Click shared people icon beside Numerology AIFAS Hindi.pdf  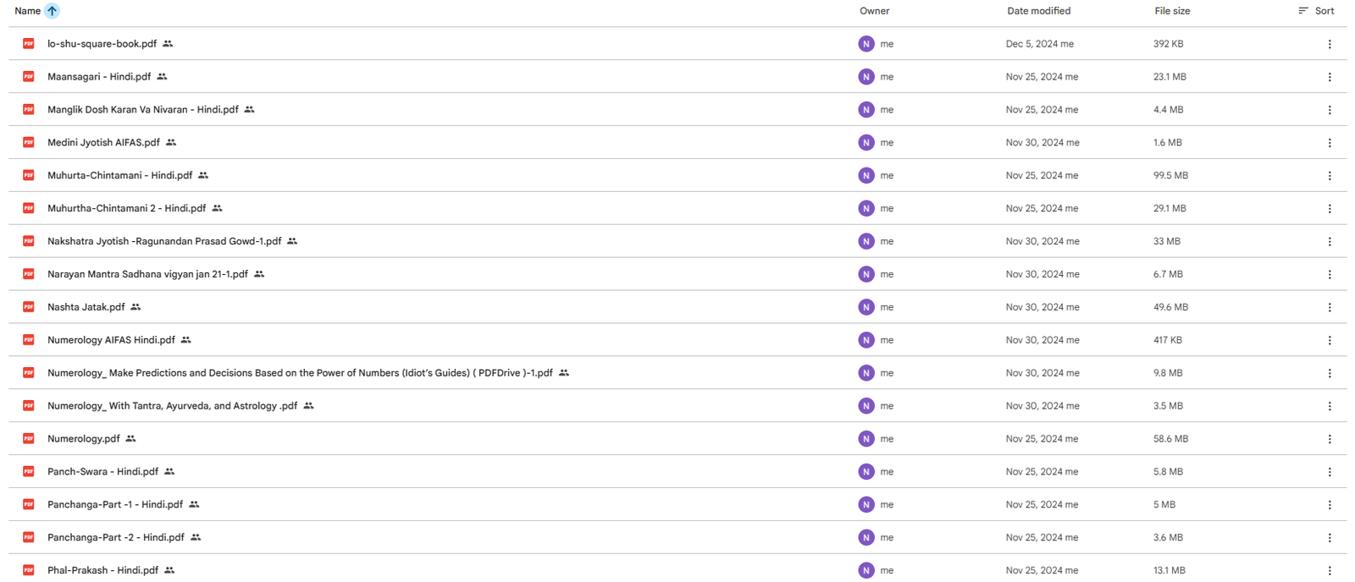(186, 340)
